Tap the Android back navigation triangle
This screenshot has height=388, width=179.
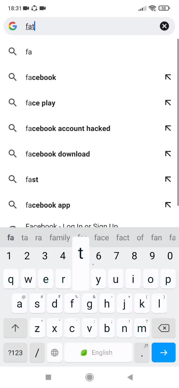coord(130,377)
